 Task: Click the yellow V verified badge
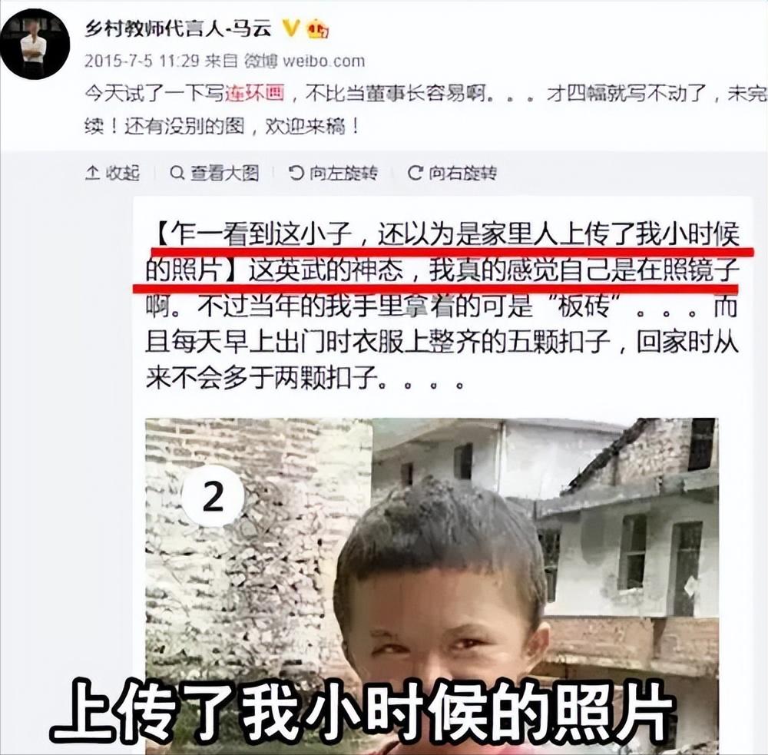click(291, 28)
